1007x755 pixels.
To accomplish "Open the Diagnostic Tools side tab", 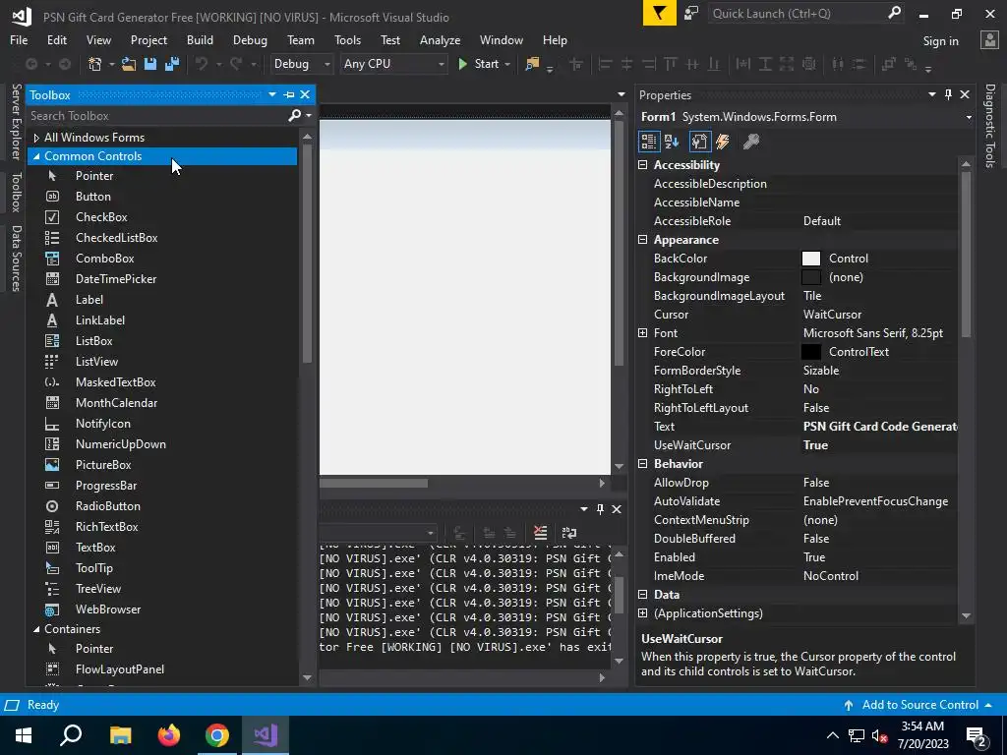I will tap(990, 125).
